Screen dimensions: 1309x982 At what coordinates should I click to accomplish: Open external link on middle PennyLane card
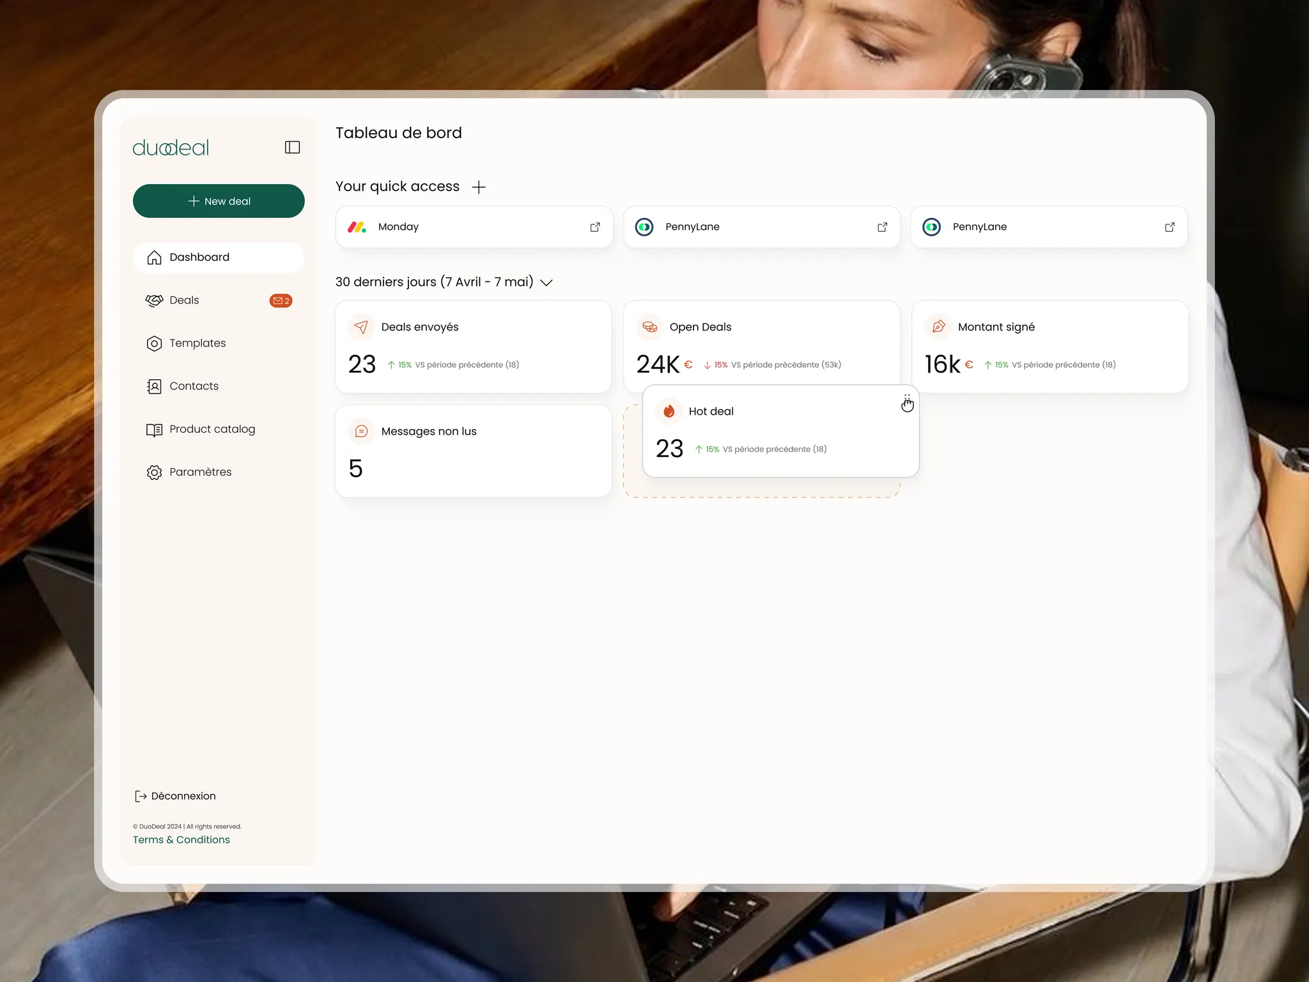coord(883,227)
